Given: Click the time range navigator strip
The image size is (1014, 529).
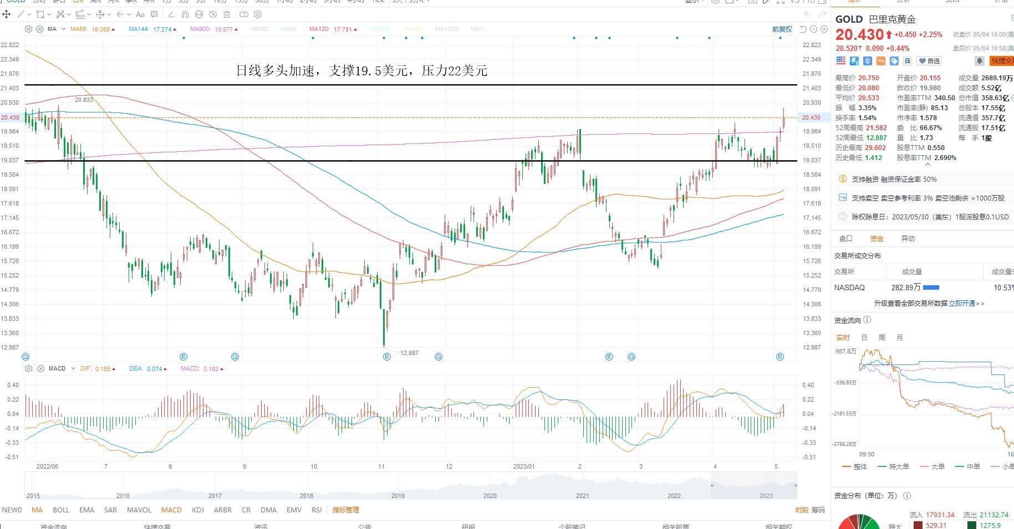Looking at the screenshot, I should pyautogui.click(x=411, y=485).
